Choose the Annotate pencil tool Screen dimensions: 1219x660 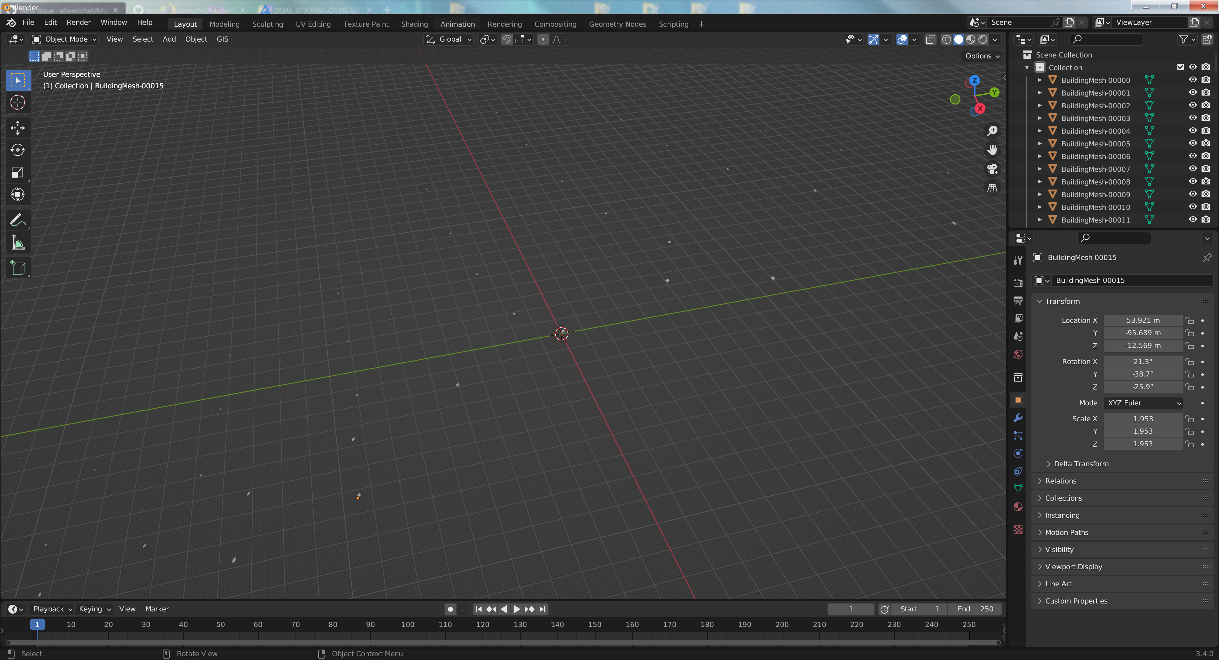pos(17,220)
